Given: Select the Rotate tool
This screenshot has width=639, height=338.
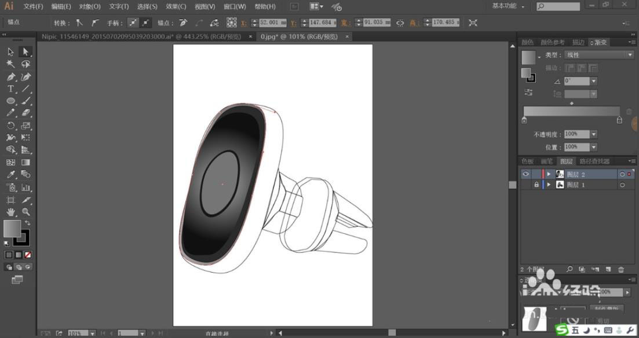Looking at the screenshot, I should coord(10,126).
